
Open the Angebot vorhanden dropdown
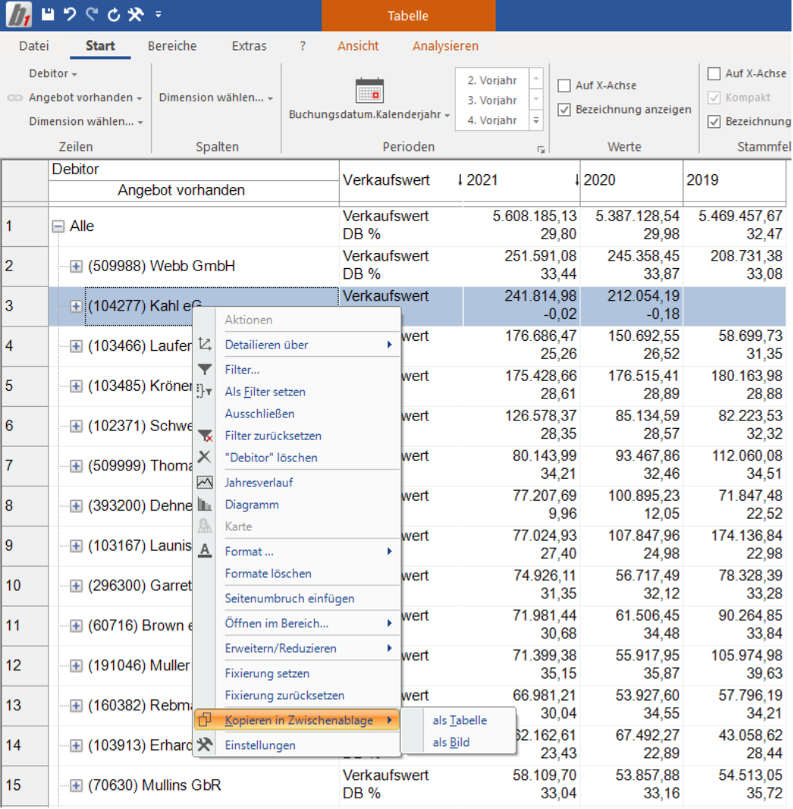pos(85,98)
